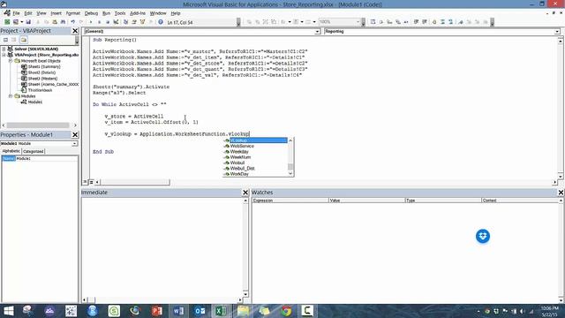Close the Properties - Module1 panel

[x=75, y=134]
